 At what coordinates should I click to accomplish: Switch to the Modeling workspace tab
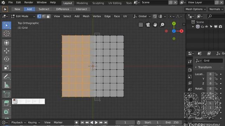pos(82,3)
